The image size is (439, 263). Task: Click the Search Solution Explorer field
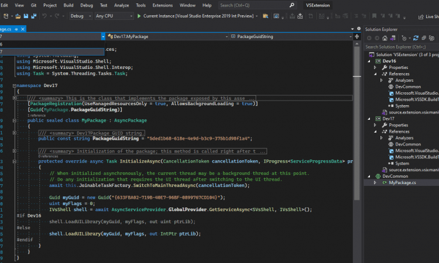(x=402, y=47)
